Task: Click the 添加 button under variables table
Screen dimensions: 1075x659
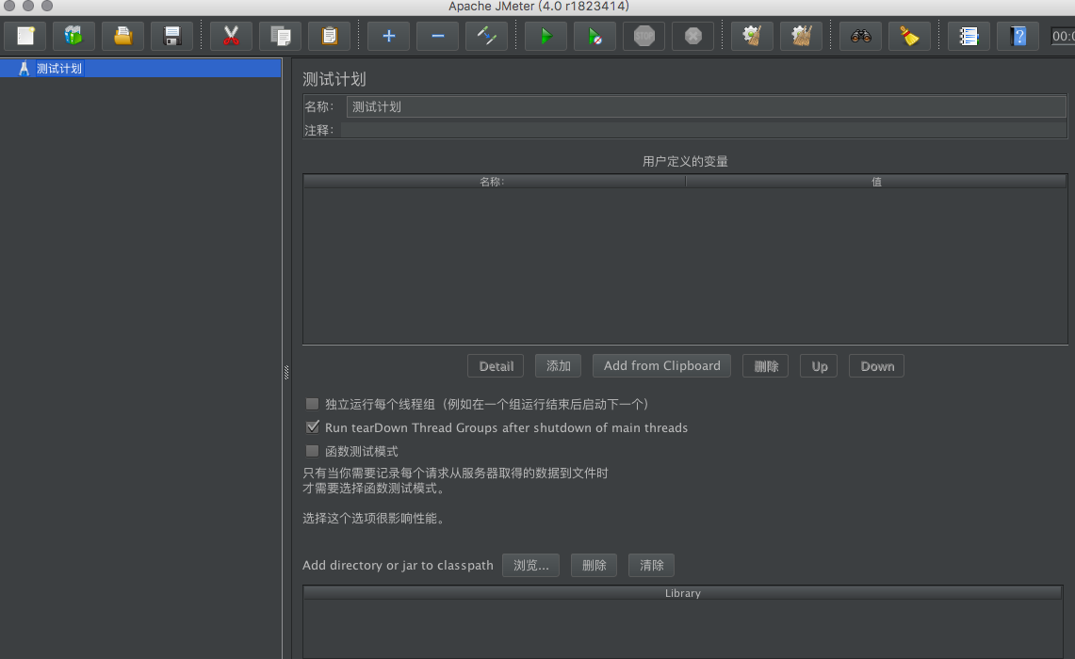Action: [558, 366]
